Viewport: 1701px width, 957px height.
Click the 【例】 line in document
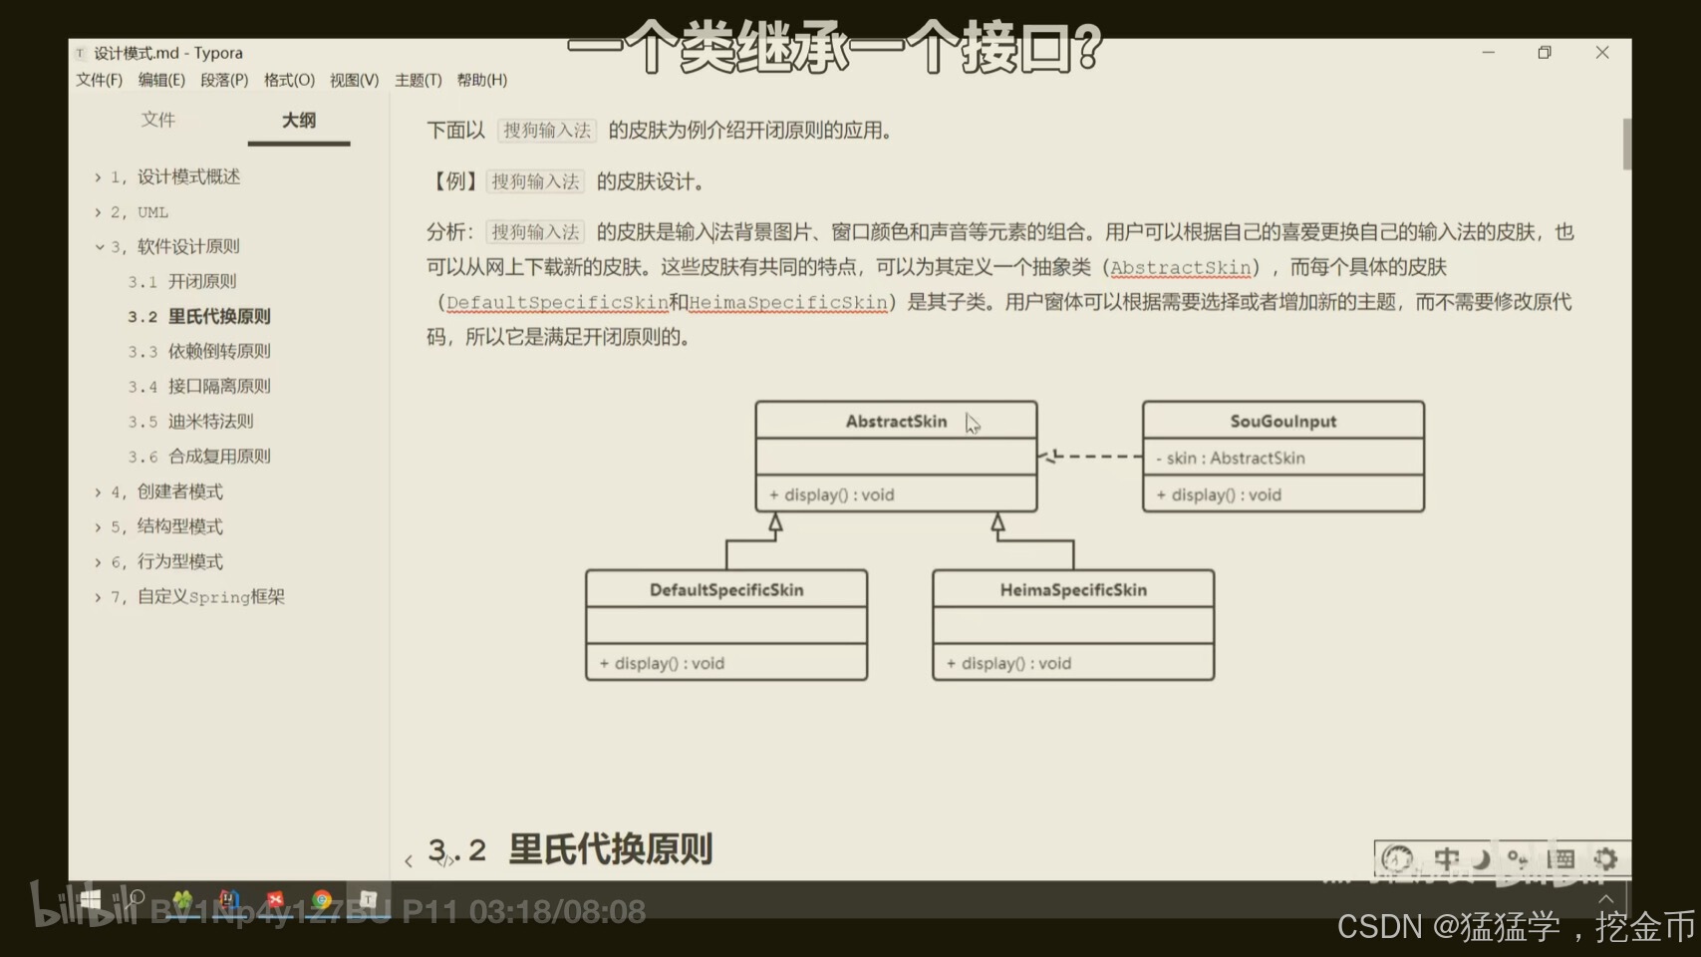[566, 181]
